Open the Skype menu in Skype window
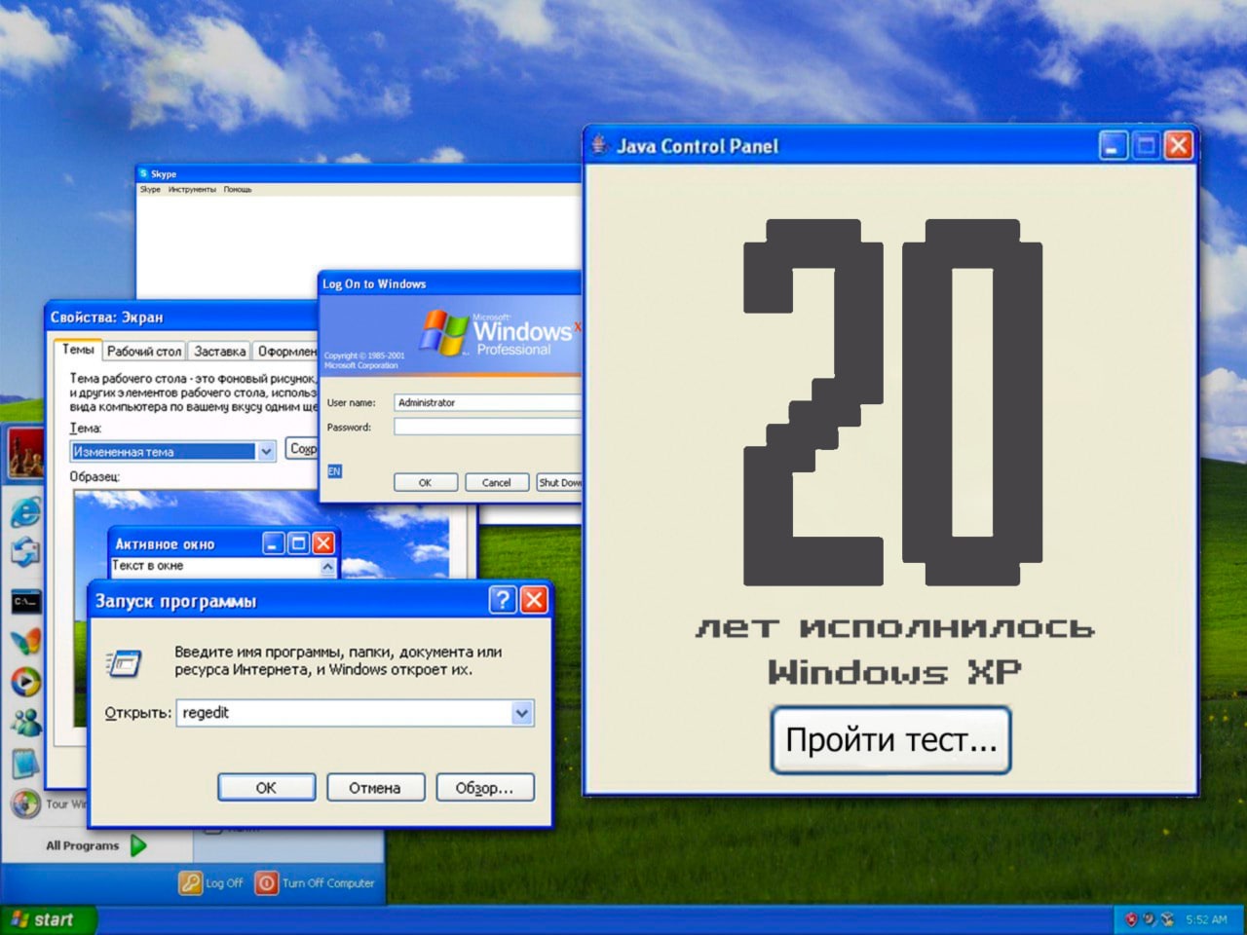1247x935 pixels. (150, 189)
